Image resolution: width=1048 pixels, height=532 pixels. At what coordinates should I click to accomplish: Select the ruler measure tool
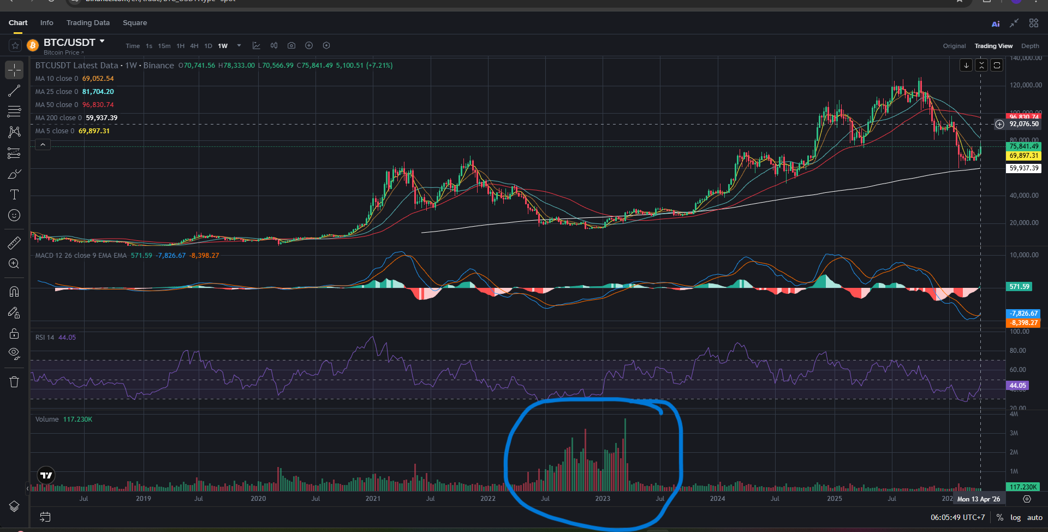14,243
